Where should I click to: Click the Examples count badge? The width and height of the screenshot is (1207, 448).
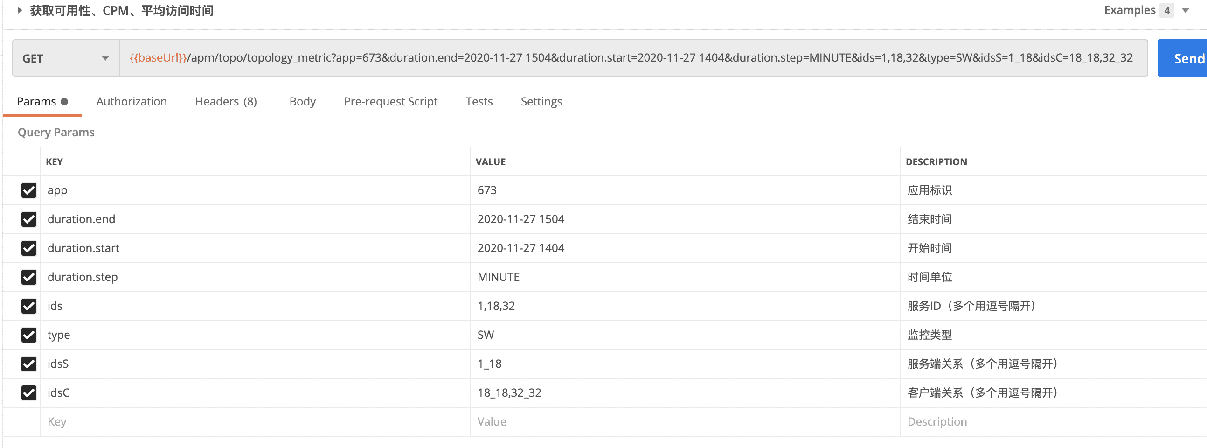(1167, 10)
